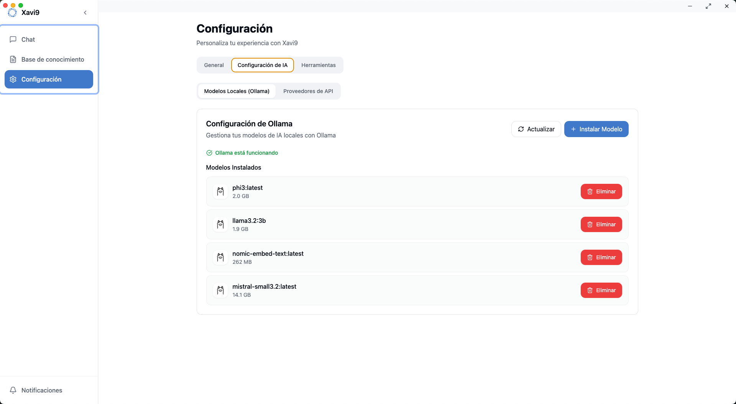736x404 pixels.
Task: Open Base de conocimiento section
Action: pos(53,59)
